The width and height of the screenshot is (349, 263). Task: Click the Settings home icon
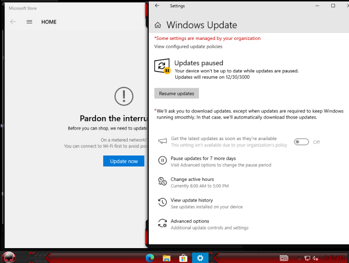pyautogui.click(x=158, y=25)
